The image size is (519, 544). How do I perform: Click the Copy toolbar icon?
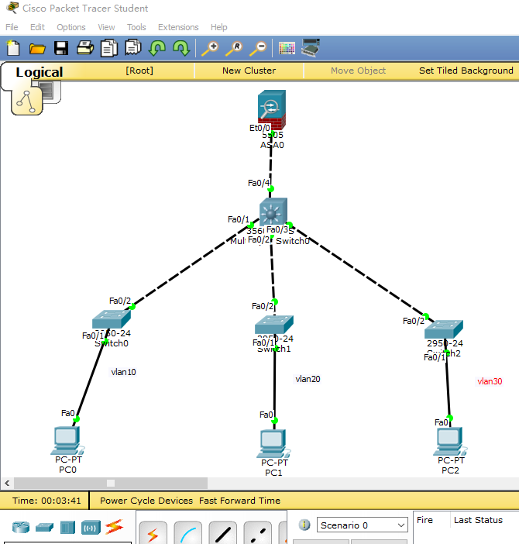click(109, 48)
